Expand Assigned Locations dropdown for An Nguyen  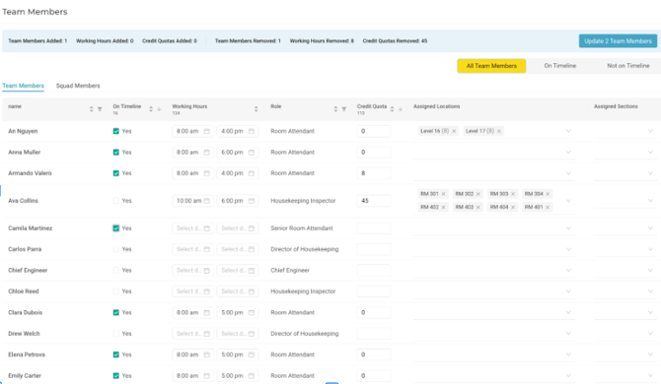[568, 131]
